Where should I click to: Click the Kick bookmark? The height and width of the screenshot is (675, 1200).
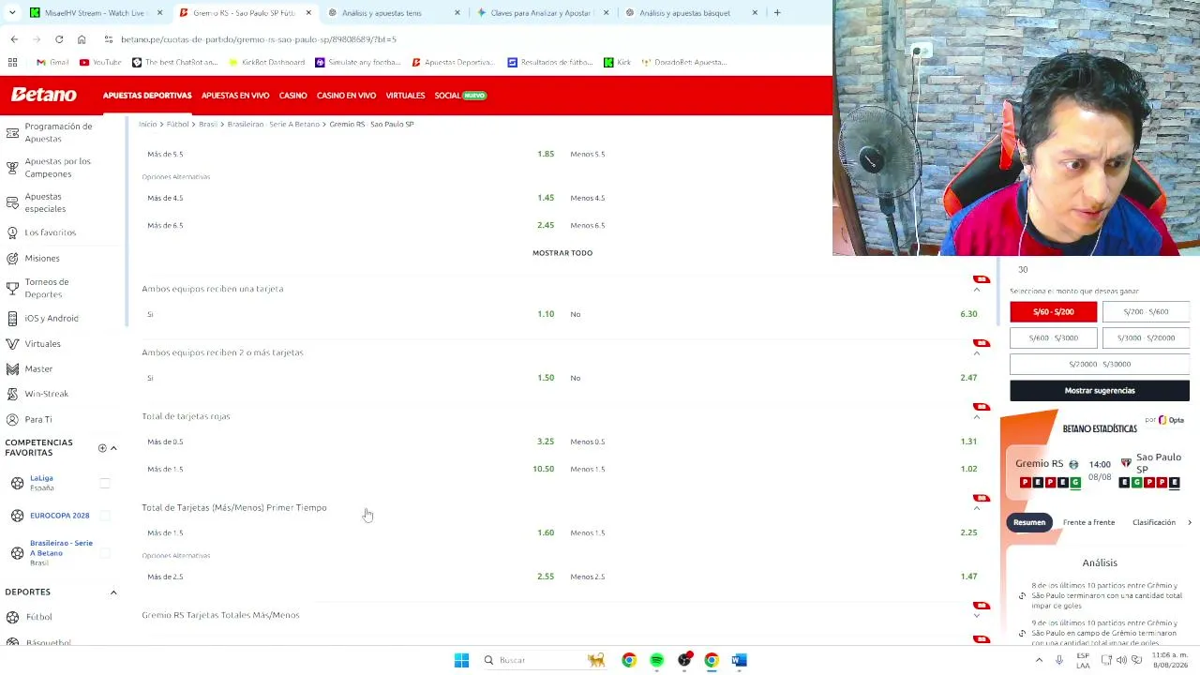pyautogui.click(x=617, y=62)
